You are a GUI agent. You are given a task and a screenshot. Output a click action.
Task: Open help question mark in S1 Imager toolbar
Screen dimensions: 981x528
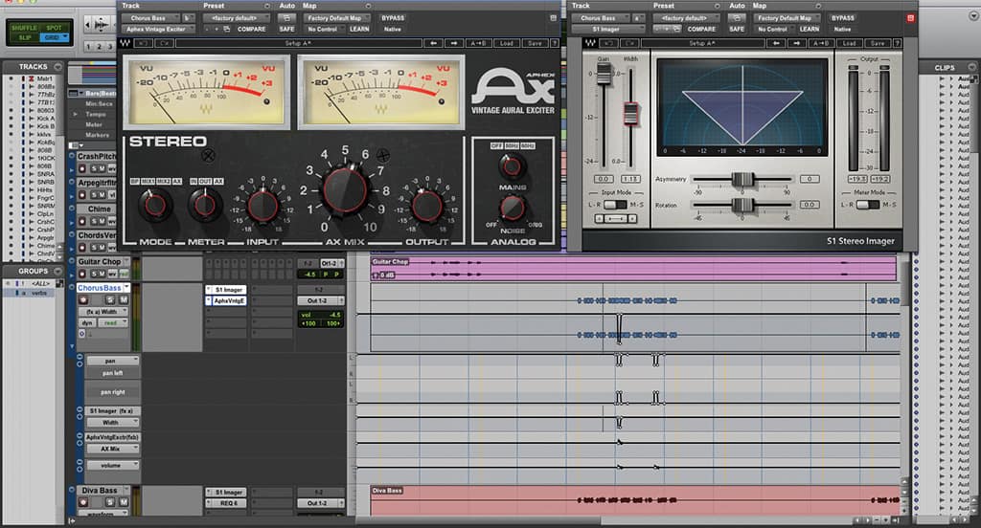tap(897, 43)
